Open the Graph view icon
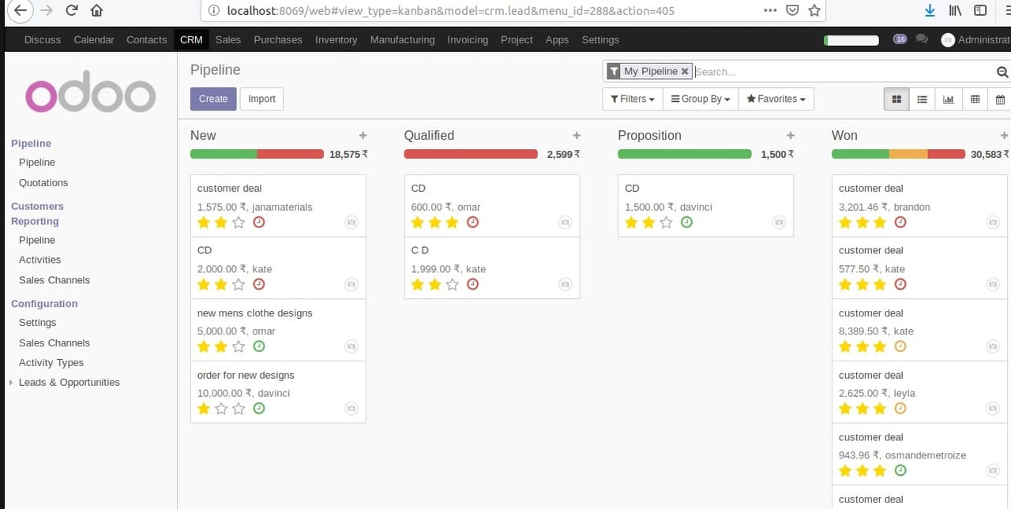 point(949,99)
